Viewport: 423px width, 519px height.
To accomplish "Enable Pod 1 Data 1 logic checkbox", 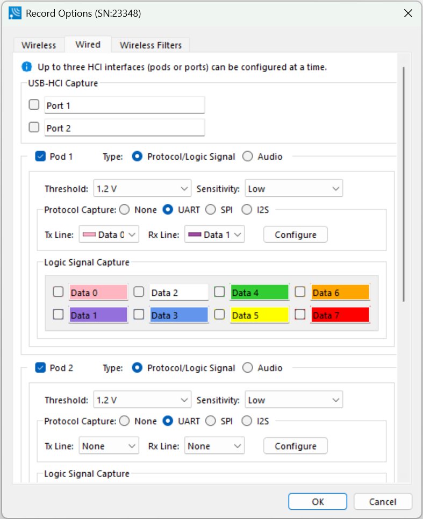I will pyautogui.click(x=58, y=315).
